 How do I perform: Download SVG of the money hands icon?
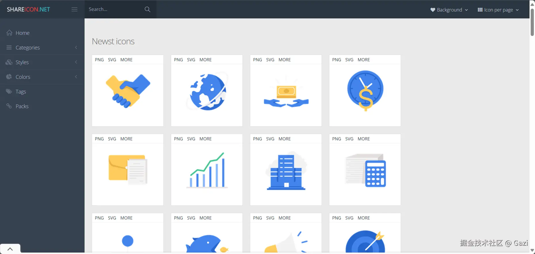tap(270, 60)
